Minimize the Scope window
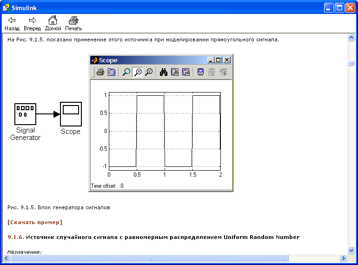The width and height of the screenshot is (358, 265). 211,60
